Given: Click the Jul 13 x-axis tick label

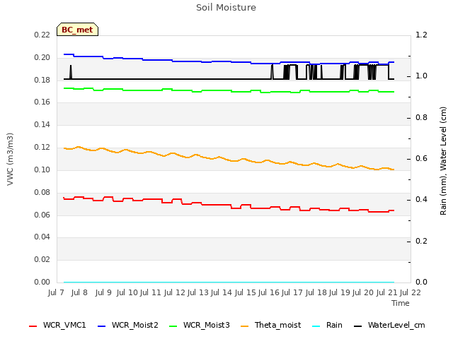Looking at the screenshot, I should (x=198, y=292).
